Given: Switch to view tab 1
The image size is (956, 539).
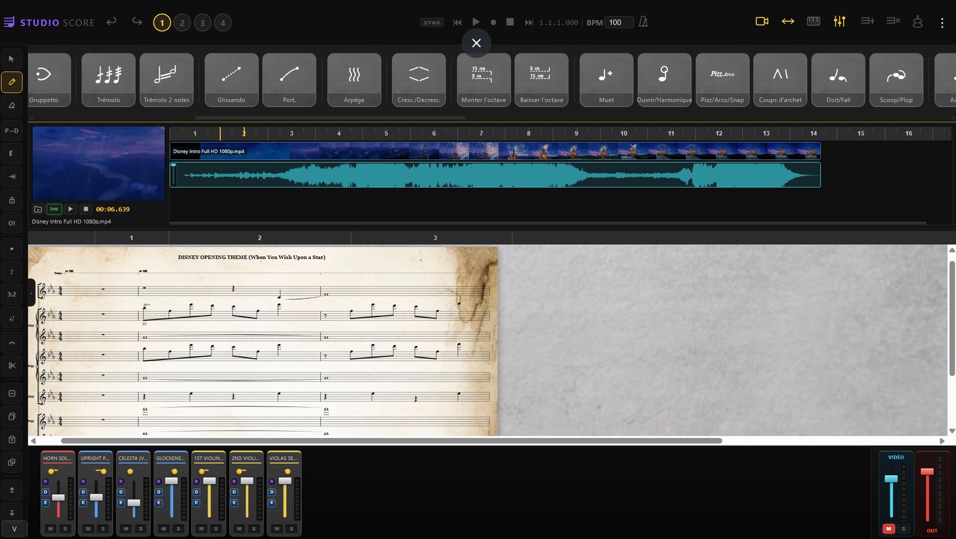Looking at the screenshot, I should coord(161,23).
